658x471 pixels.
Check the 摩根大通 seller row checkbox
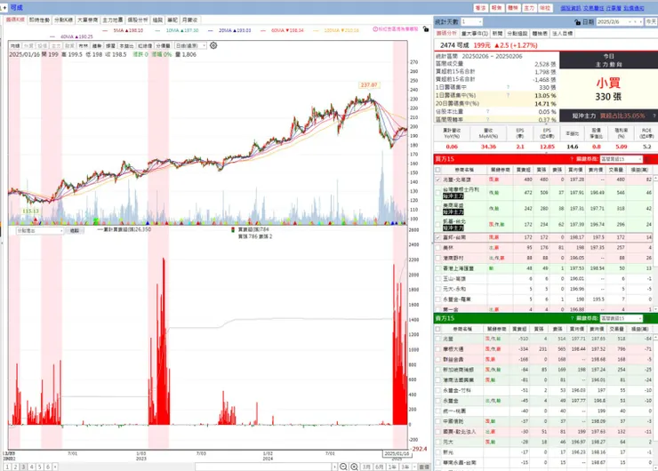point(438,349)
